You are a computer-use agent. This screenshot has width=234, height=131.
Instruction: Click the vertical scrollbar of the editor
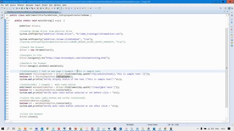tap(227, 68)
